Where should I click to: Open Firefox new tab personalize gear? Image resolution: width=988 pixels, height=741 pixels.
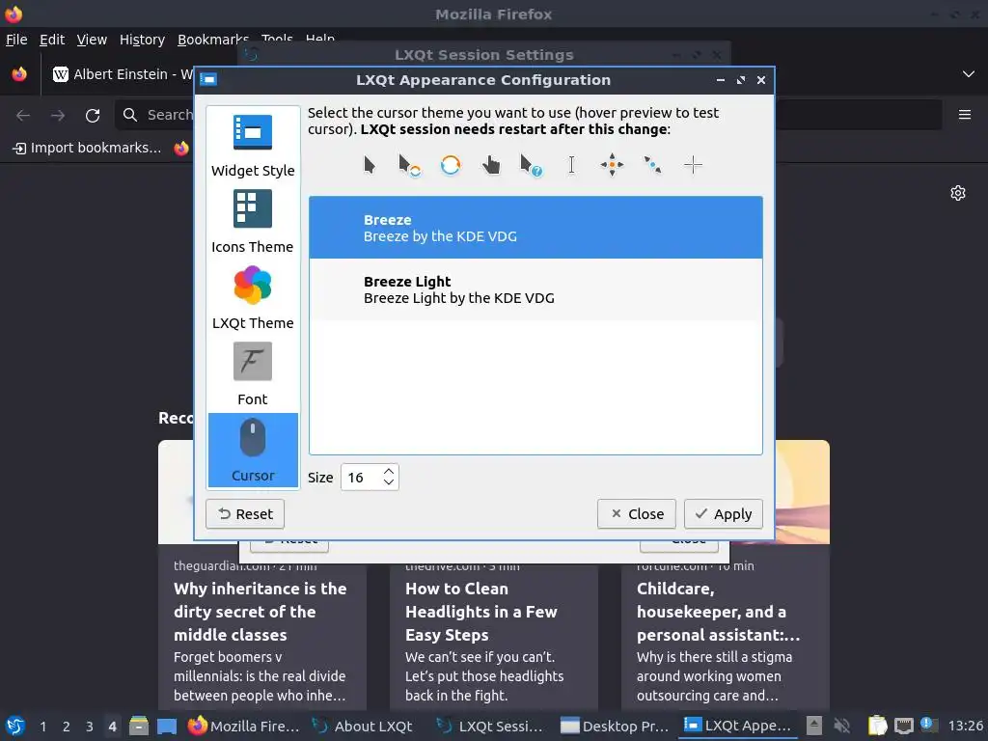coord(958,193)
